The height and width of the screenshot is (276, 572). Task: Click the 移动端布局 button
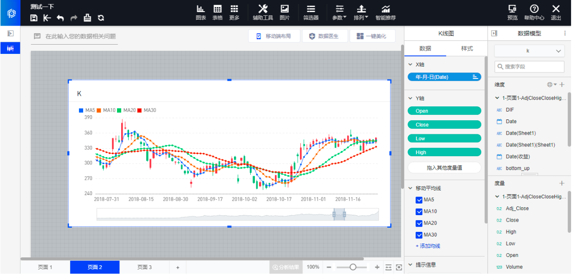coord(274,36)
